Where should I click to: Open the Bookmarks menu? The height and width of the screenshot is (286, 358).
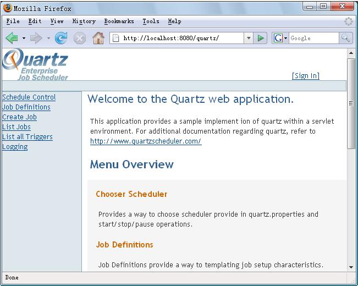(x=119, y=21)
